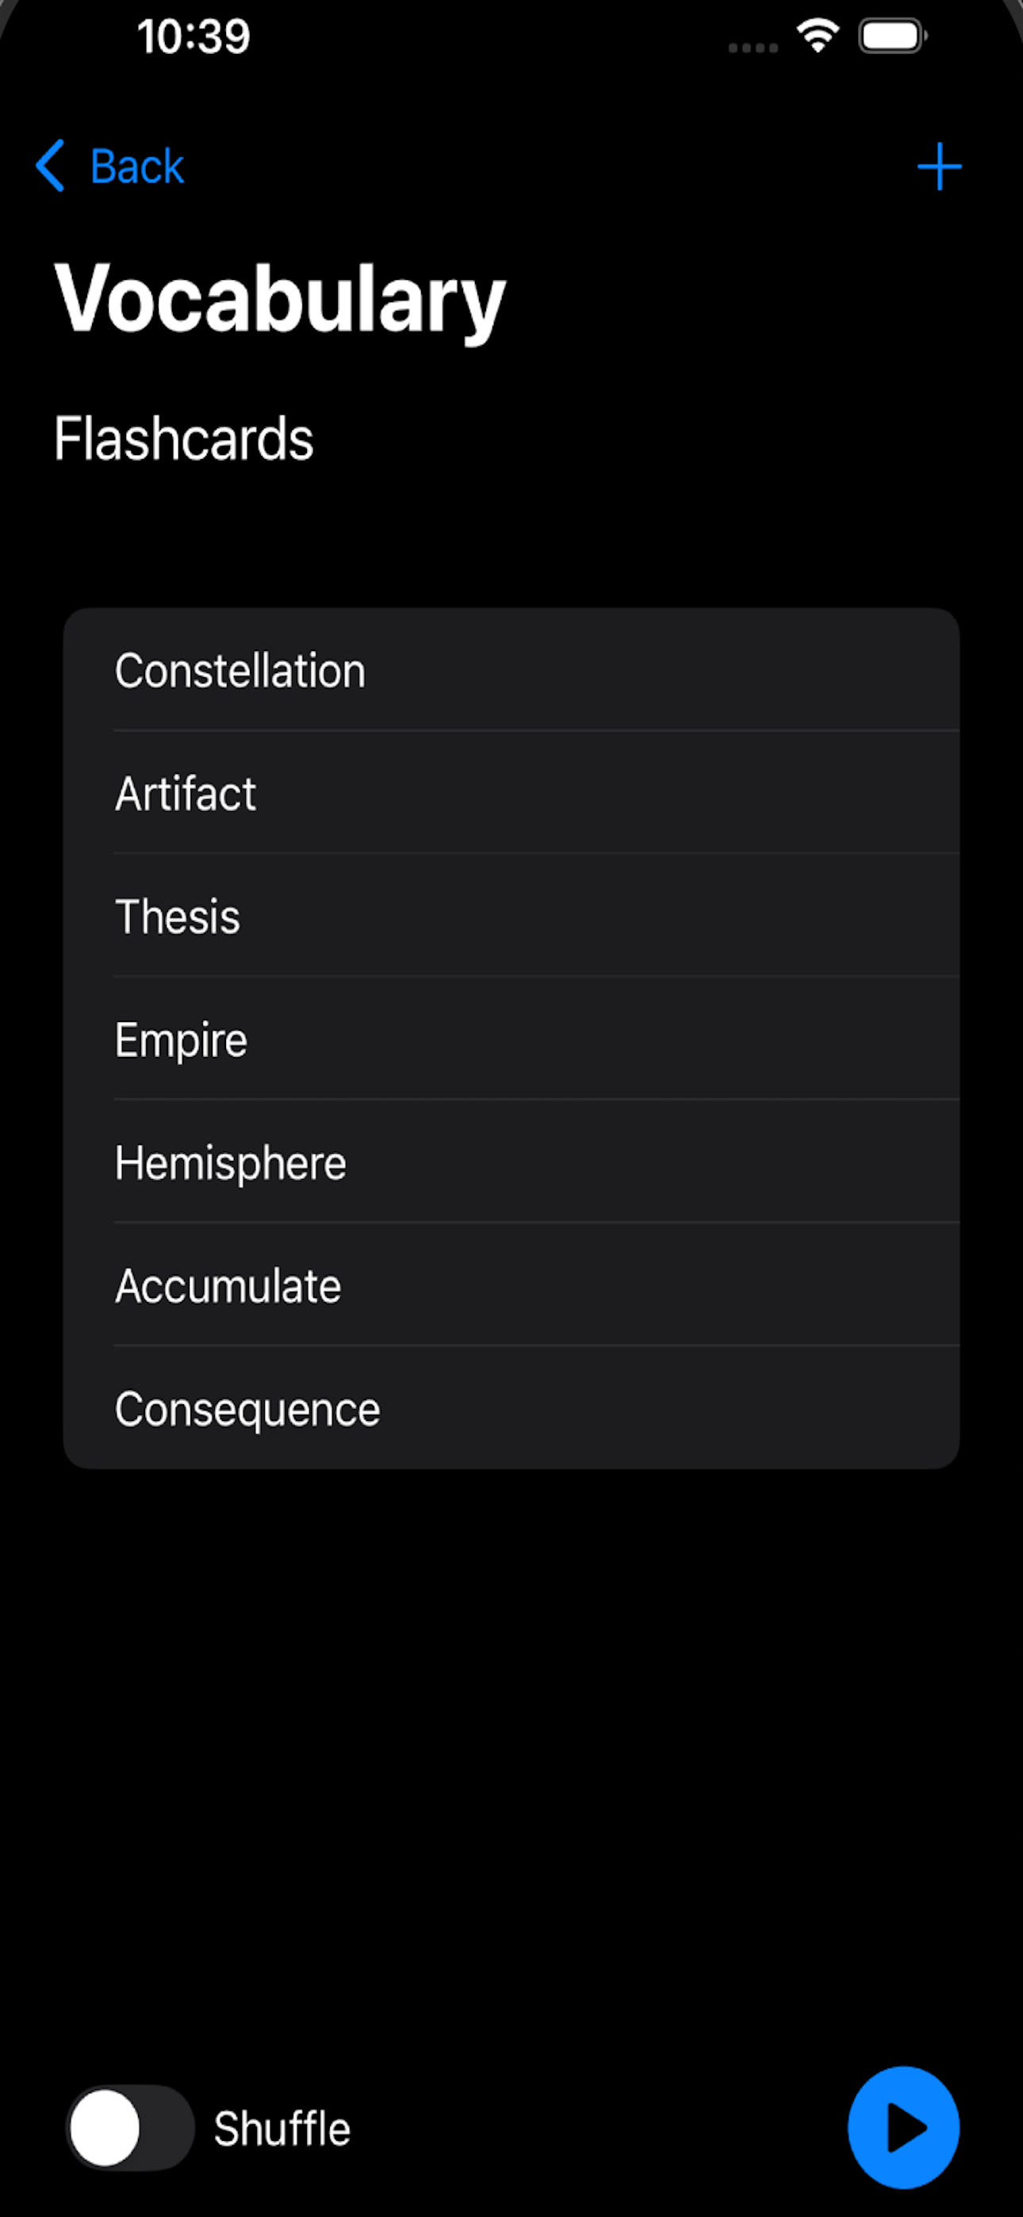Tap the Wi-Fi status icon

coord(818,36)
